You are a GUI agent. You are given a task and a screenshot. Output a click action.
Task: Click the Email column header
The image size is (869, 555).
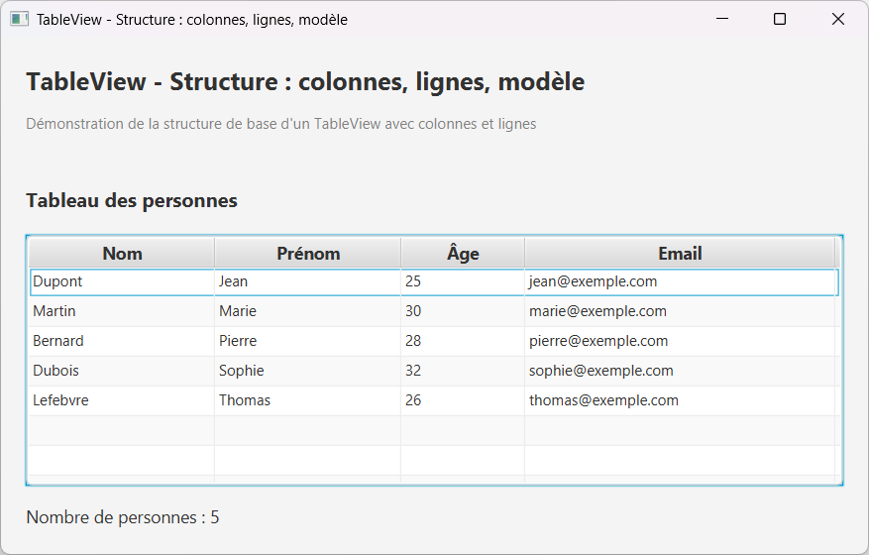(680, 254)
